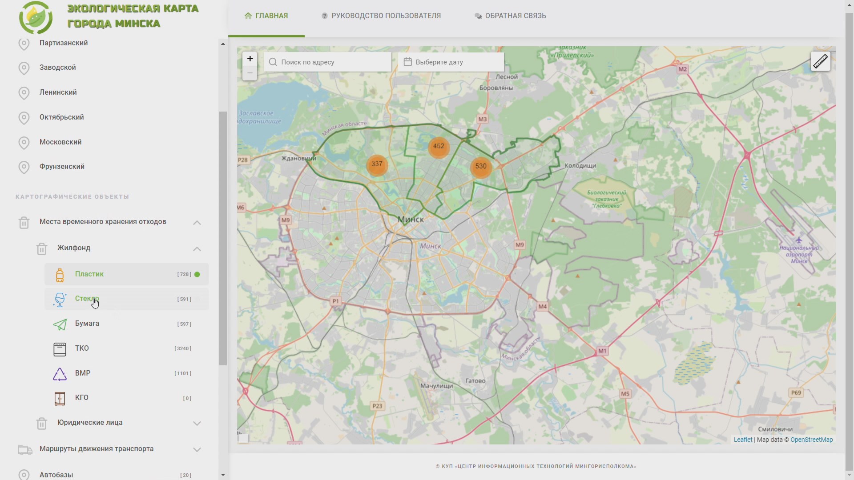
Task: Click the ЭКОЛОГИЧЕСКАЯ КАРТА ГОРОДА МИНСКА title
Action: pyautogui.click(x=133, y=16)
